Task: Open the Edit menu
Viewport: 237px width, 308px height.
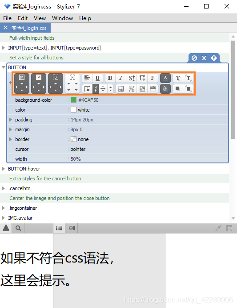Action: pyautogui.click(x=23, y=18)
